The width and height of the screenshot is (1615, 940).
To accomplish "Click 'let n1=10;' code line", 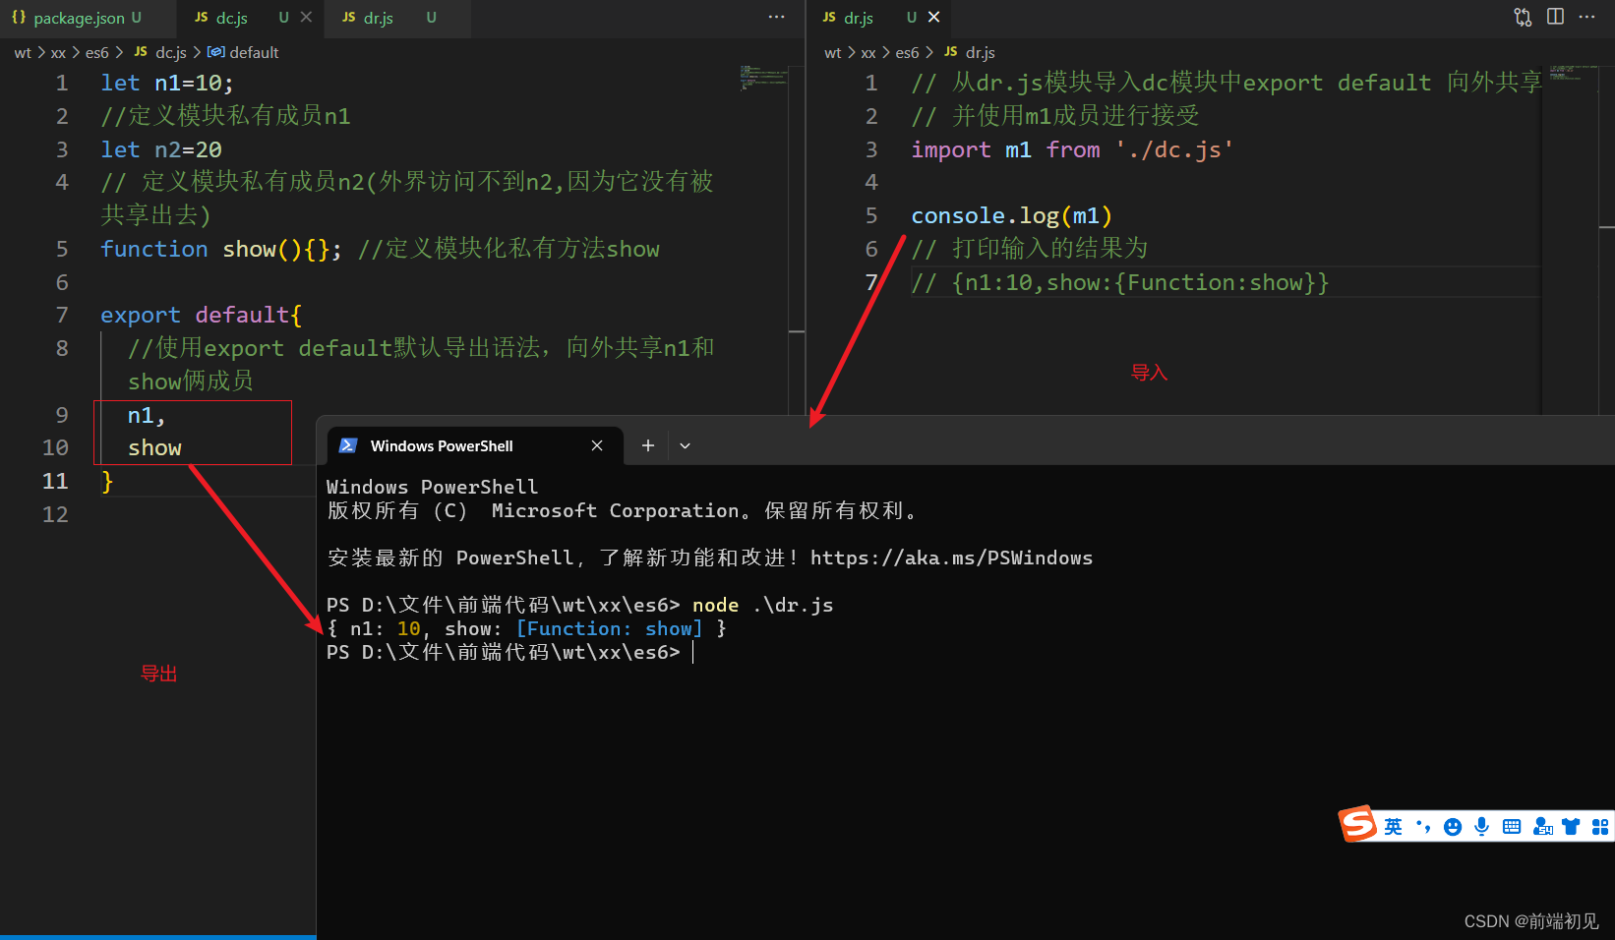I will click(167, 83).
